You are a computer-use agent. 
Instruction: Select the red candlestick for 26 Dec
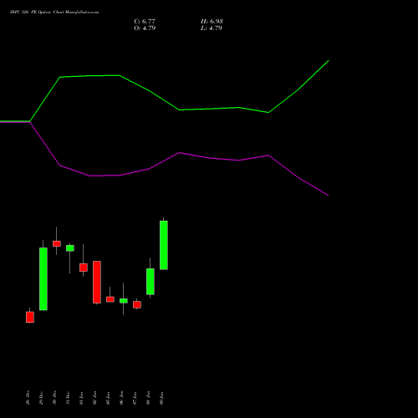[30, 317]
